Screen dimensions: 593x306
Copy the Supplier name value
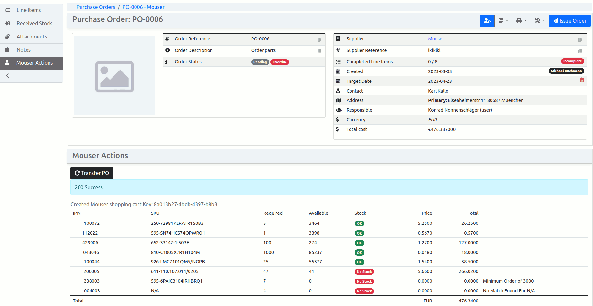pyautogui.click(x=580, y=39)
